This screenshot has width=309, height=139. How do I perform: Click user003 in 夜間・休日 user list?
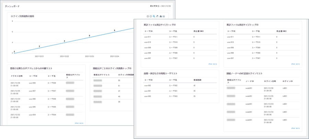pyautogui.click(x=148, y=96)
